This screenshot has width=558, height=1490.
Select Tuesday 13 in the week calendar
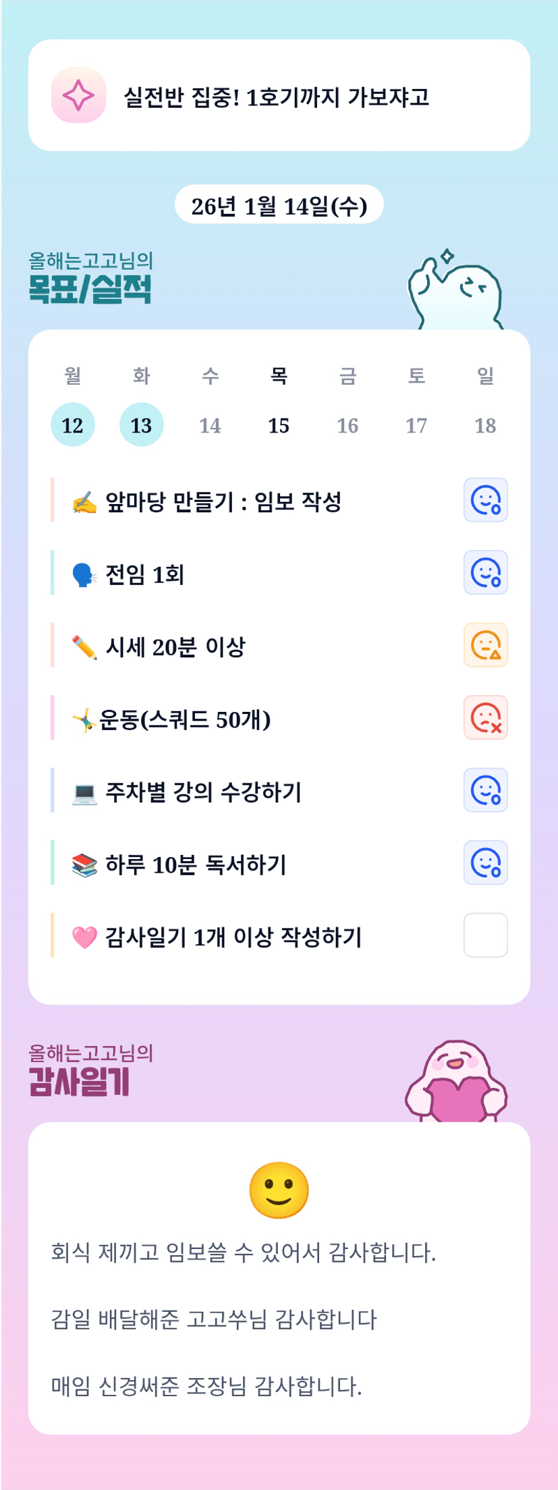click(x=141, y=425)
